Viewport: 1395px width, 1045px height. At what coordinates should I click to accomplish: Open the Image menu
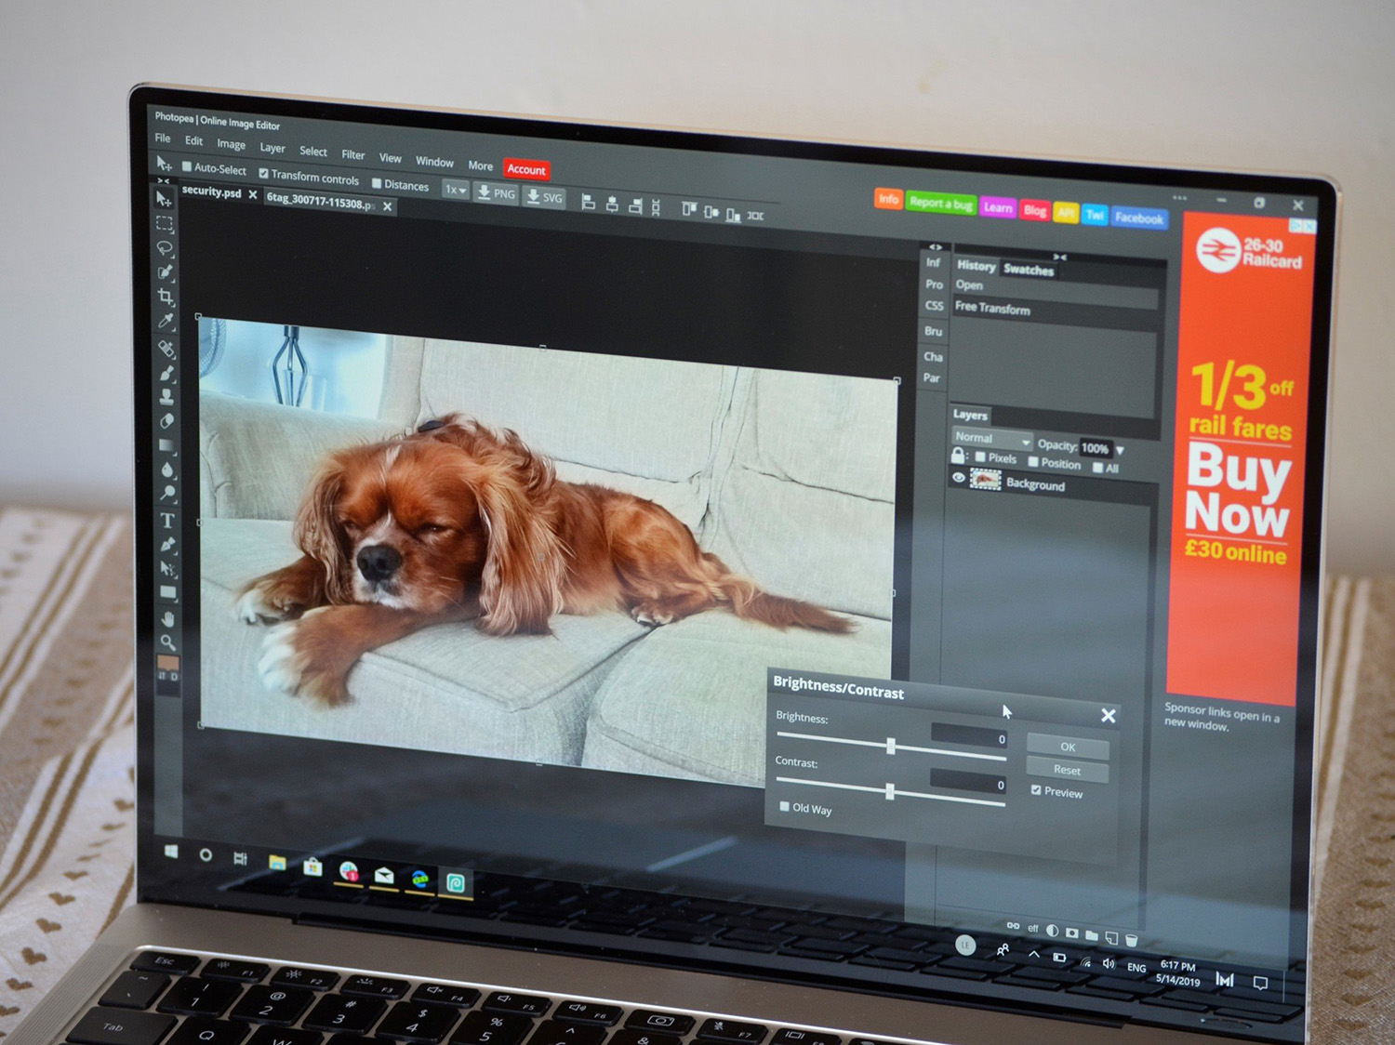point(232,144)
